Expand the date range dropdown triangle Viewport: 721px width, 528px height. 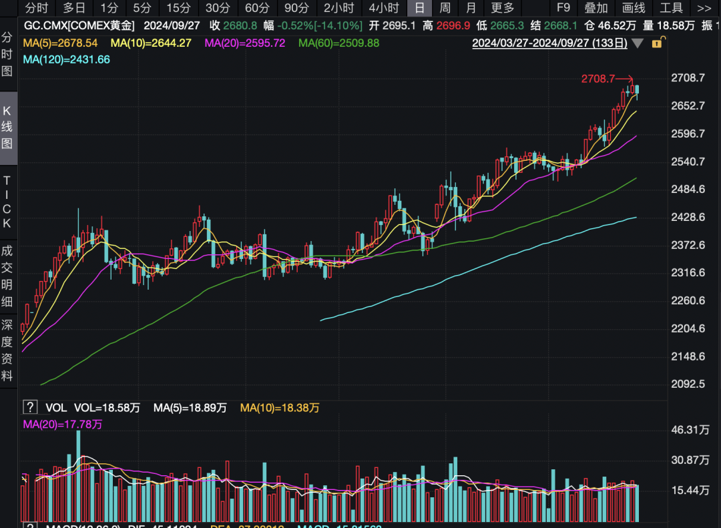point(638,43)
